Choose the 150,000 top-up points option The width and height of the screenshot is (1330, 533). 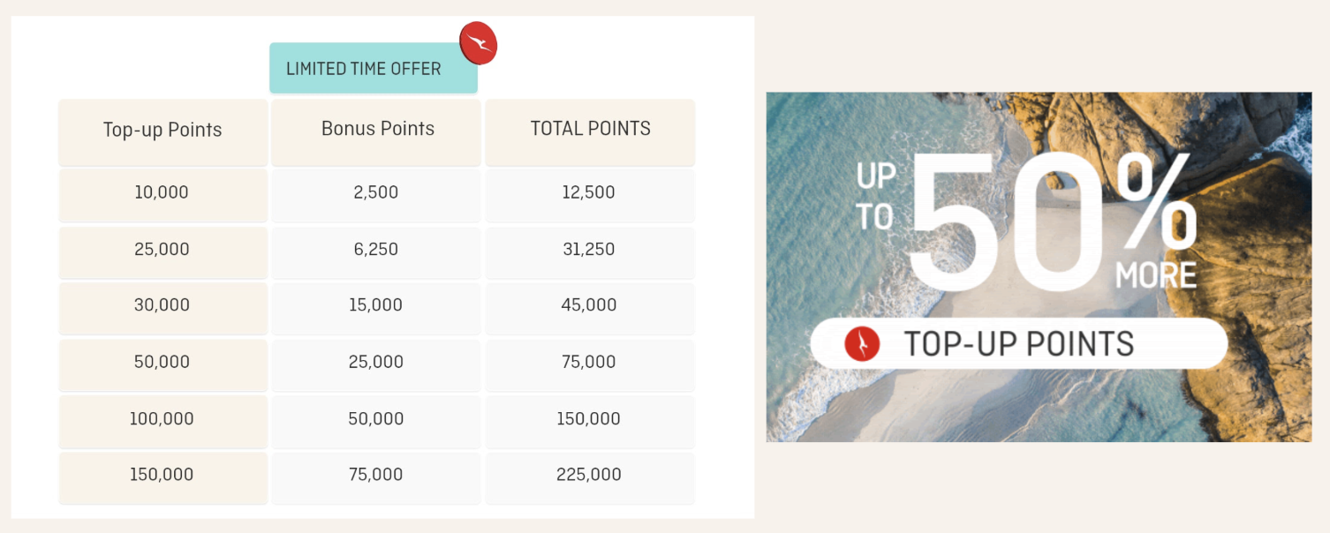point(162,476)
